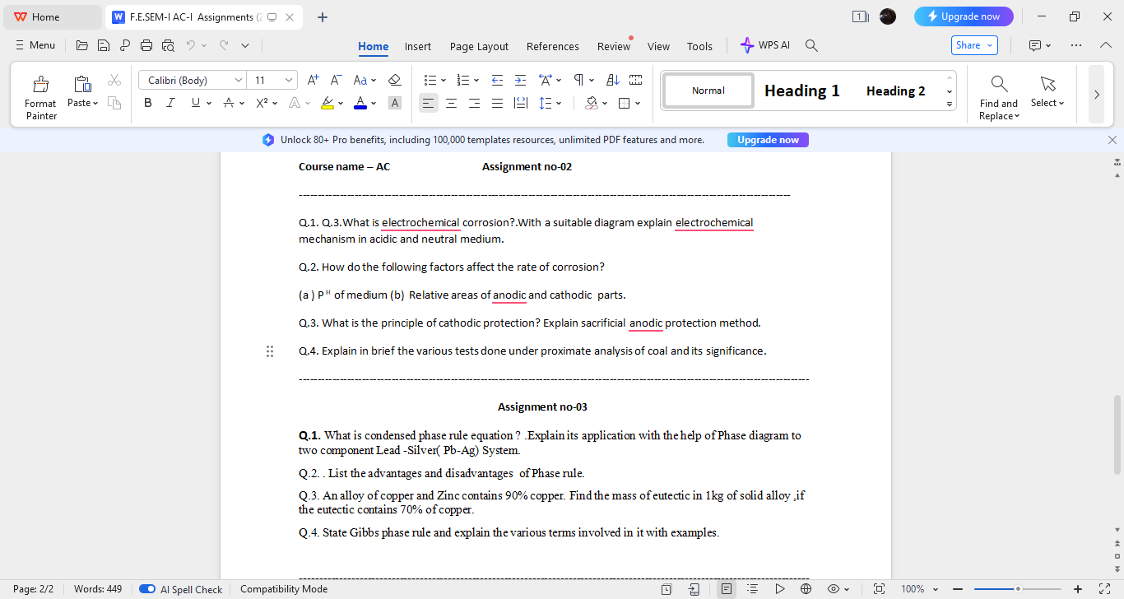
Task: Click the WPS AI button
Action: [764, 45]
